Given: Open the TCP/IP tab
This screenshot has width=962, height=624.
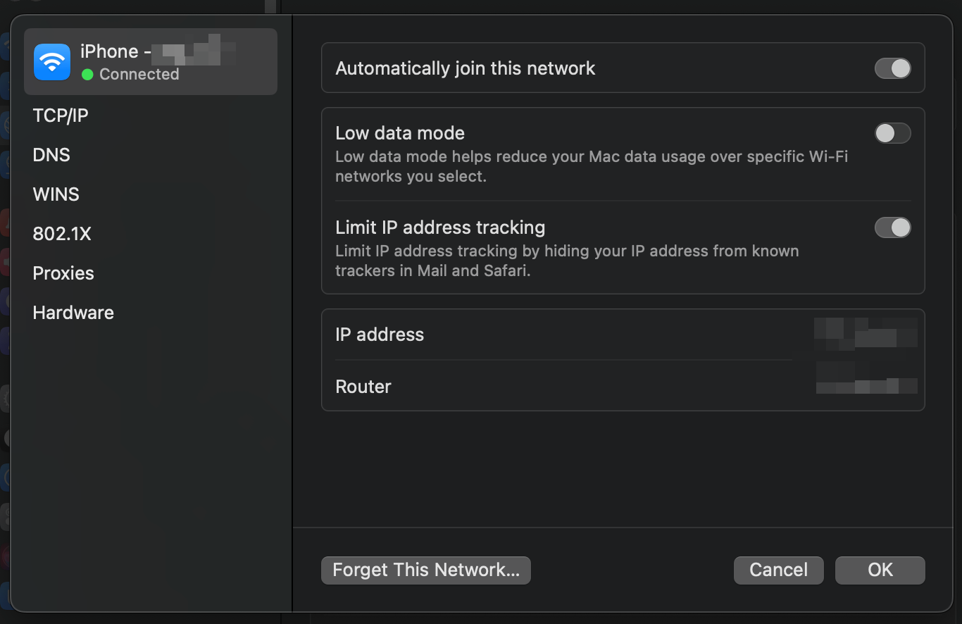Looking at the screenshot, I should click(61, 116).
